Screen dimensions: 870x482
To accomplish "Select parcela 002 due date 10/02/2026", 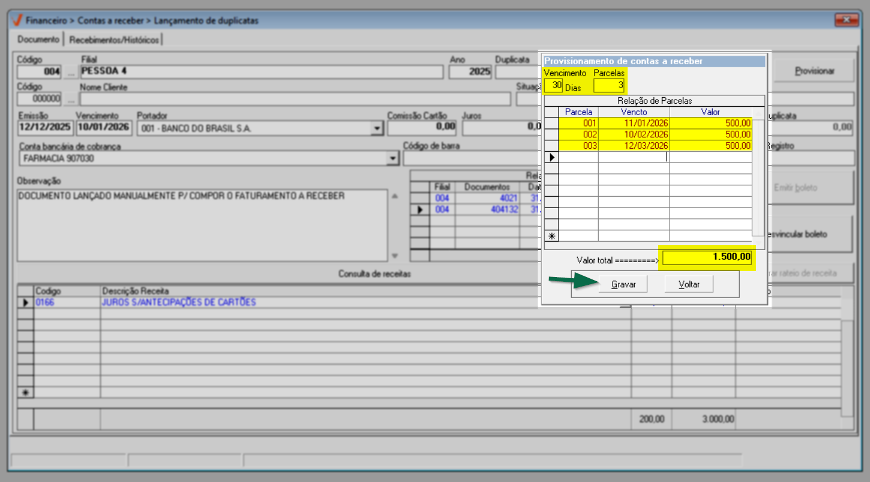I will 634,134.
